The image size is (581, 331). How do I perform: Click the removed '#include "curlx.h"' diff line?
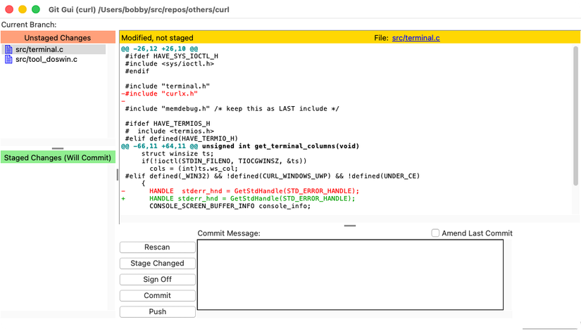[161, 93]
